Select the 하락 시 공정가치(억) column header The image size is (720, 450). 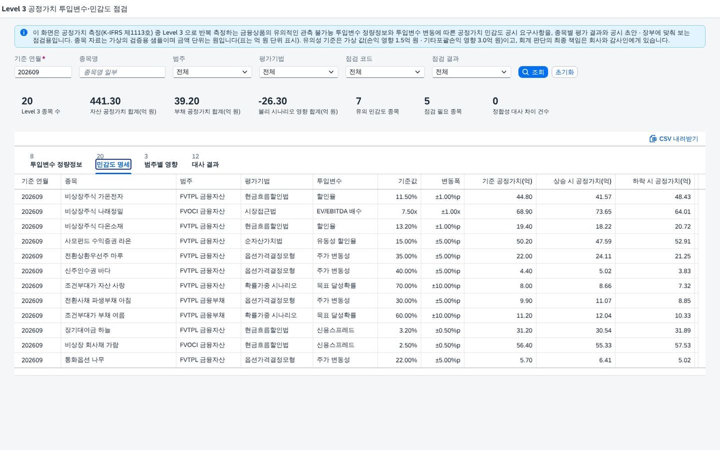click(x=655, y=181)
